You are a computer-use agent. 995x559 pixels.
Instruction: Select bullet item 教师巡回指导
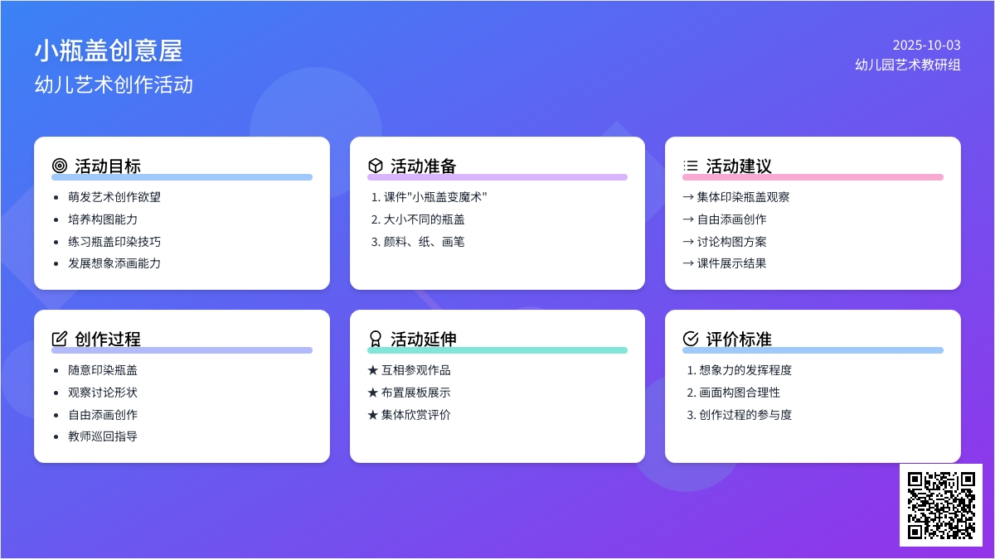click(x=103, y=436)
